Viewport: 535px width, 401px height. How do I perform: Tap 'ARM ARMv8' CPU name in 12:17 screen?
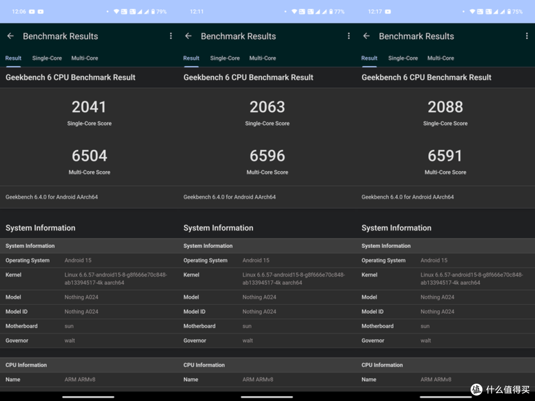tap(436, 379)
